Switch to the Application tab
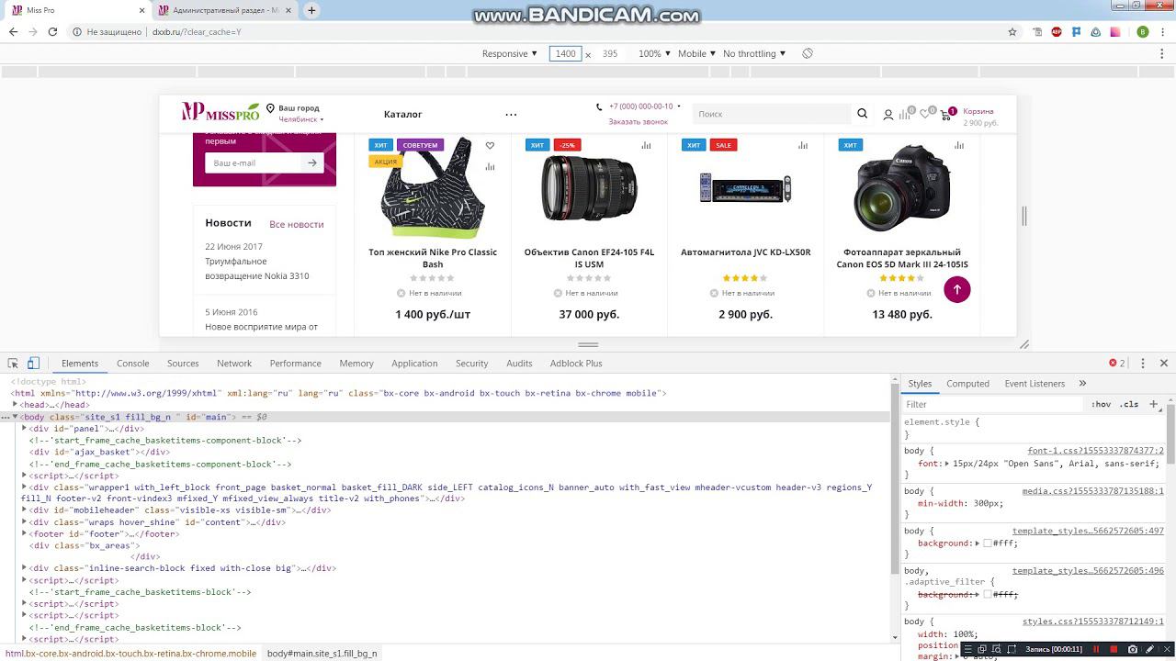Image resolution: width=1176 pixels, height=661 pixels. 414,363
